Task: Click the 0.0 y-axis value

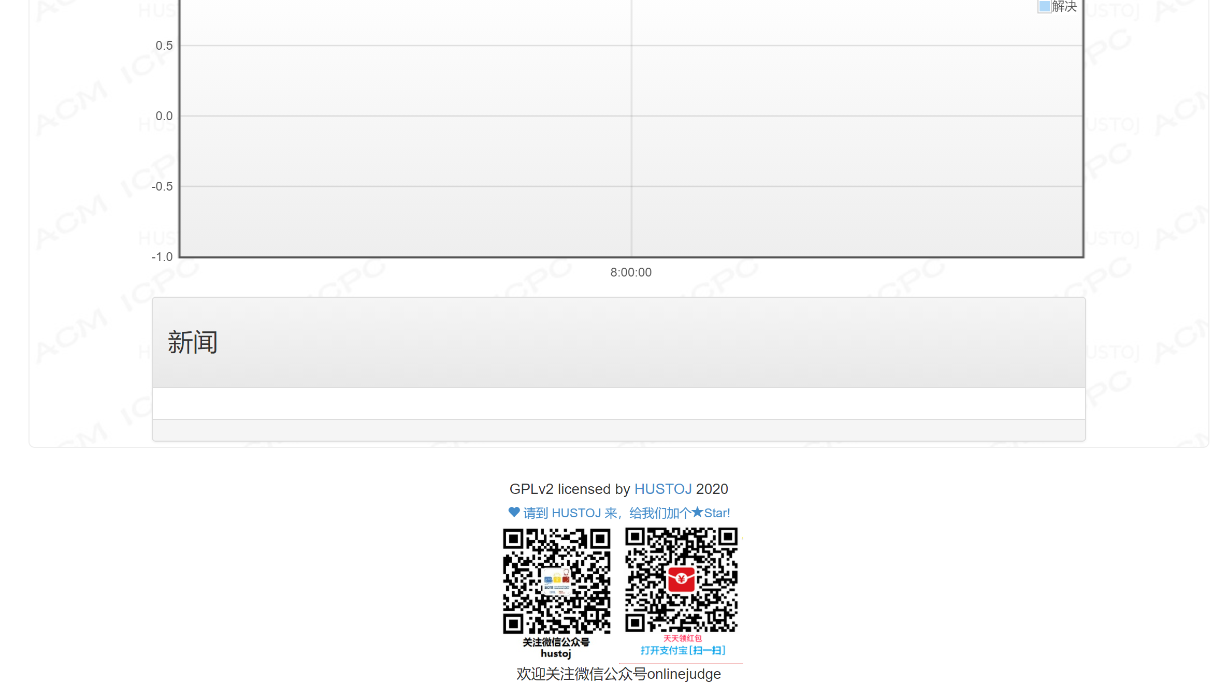Action: [x=164, y=116]
